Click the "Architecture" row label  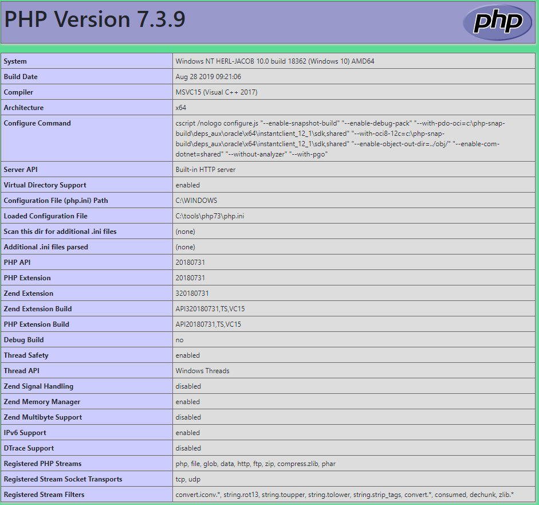tap(23, 108)
